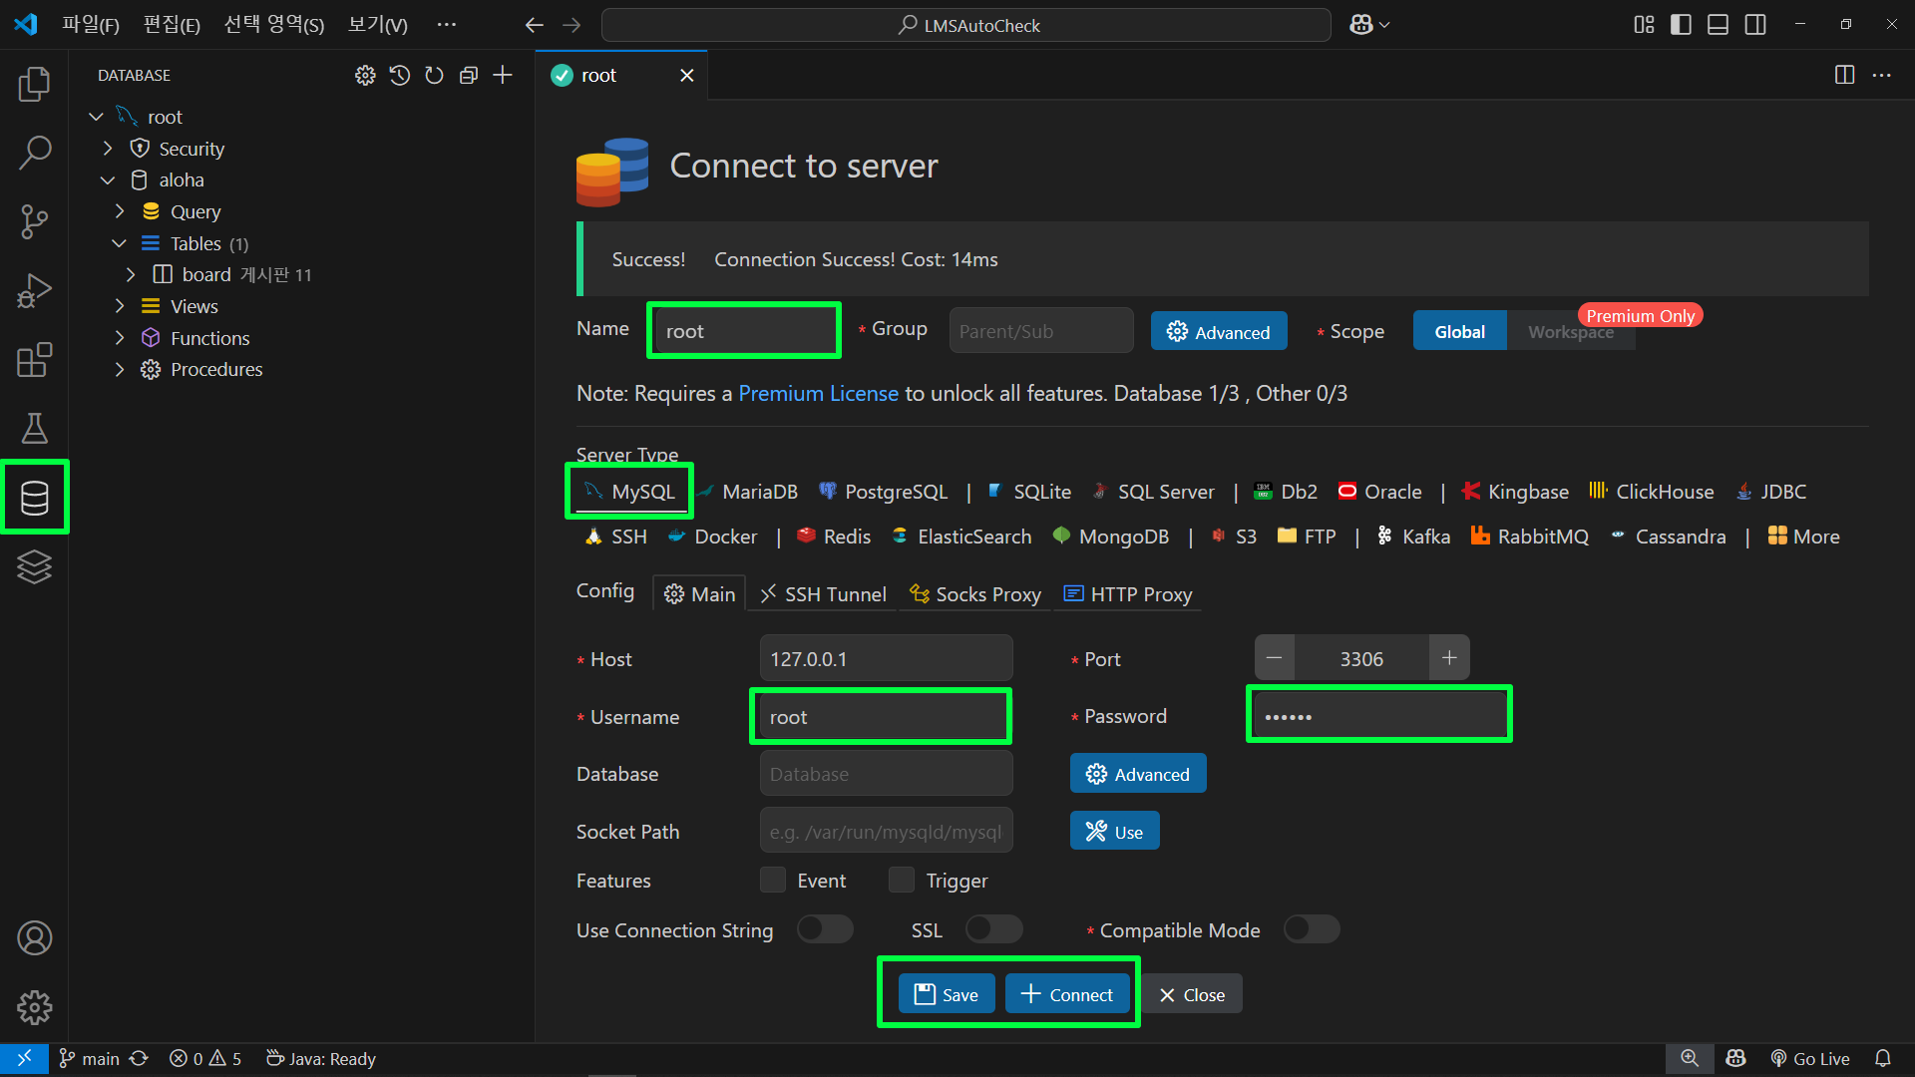Click the Close button in form
This screenshot has height=1077, width=1915.
click(1192, 994)
